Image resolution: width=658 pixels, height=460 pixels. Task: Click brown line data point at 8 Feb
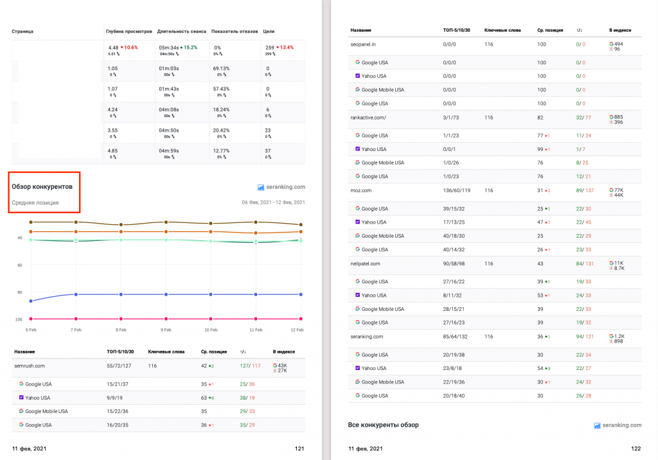[x=121, y=225]
